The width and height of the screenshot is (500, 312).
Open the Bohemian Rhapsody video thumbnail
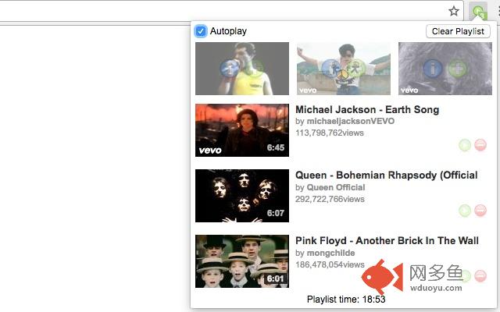[242, 196]
